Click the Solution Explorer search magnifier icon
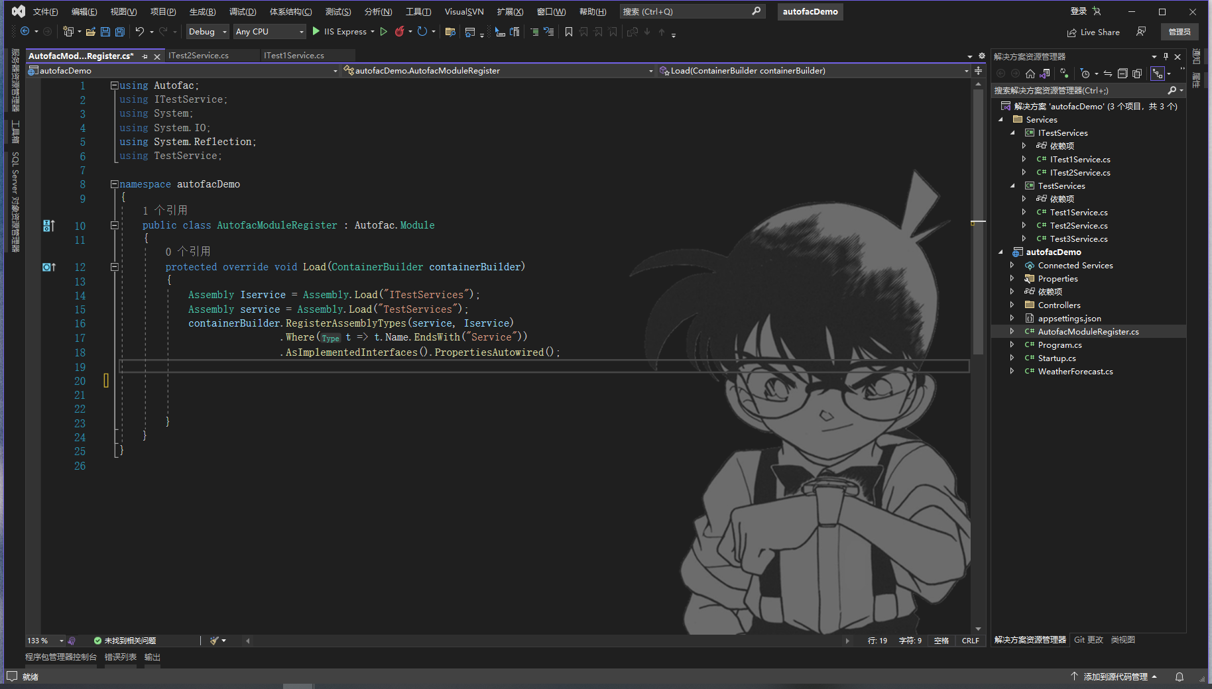 (x=1172, y=90)
